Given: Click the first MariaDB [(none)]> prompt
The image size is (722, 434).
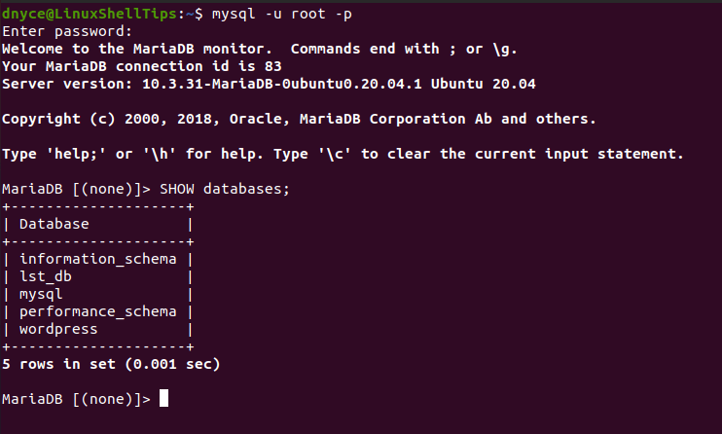Looking at the screenshot, I should click(x=76, y=189).
